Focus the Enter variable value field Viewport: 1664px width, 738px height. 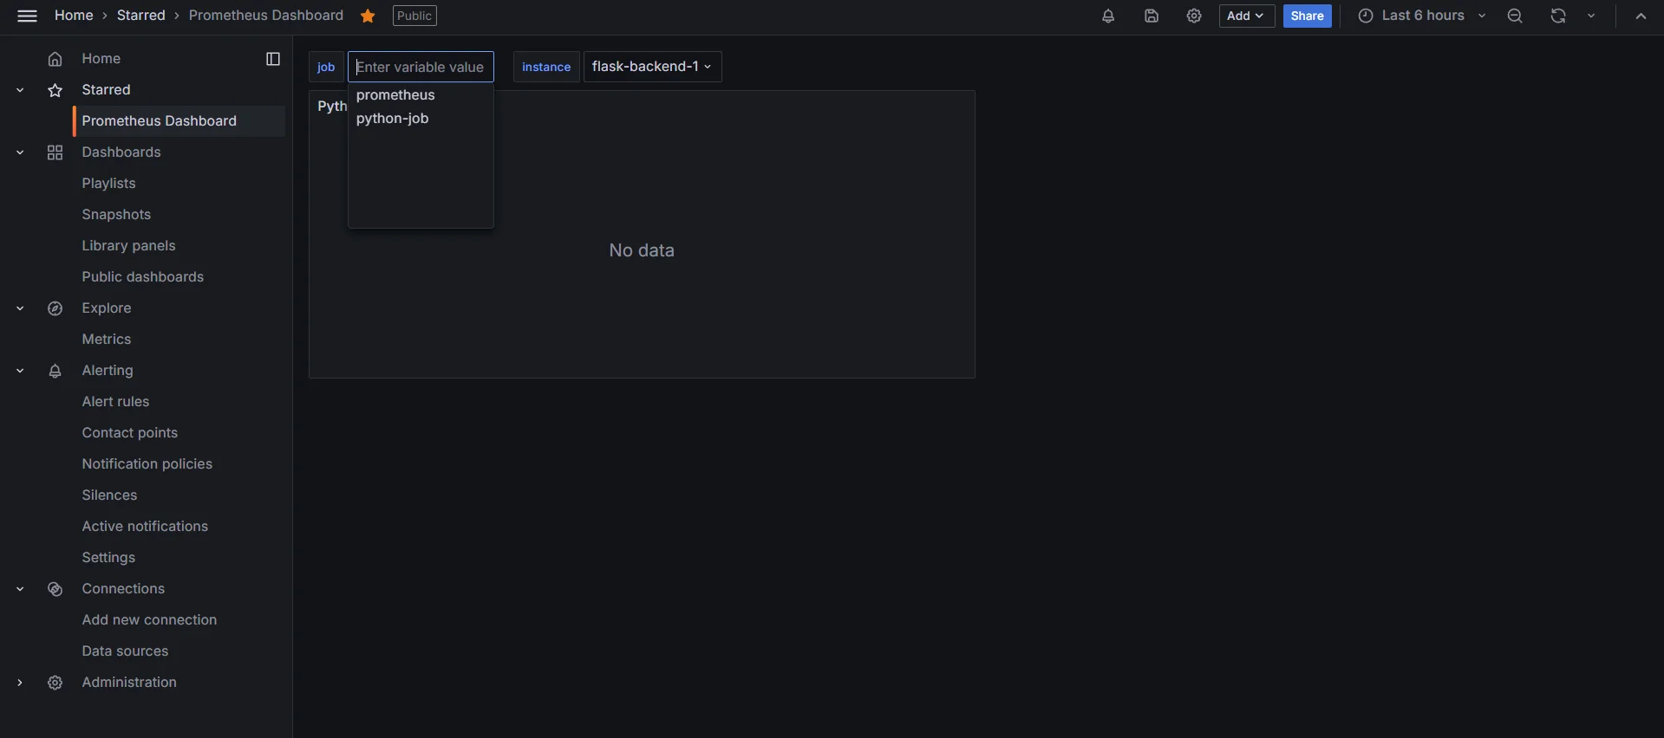(421, 67)
